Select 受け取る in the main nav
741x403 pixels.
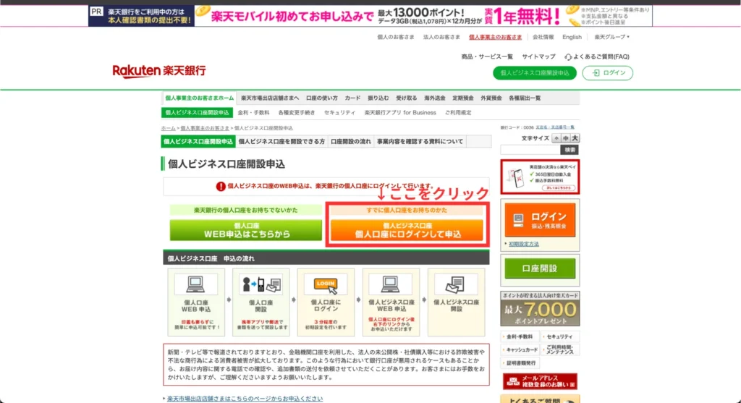[407, 98]
